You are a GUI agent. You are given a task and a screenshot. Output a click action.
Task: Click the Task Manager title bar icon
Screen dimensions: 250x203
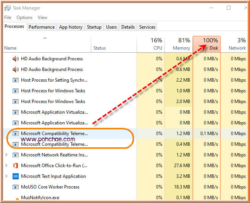(8, 8)
